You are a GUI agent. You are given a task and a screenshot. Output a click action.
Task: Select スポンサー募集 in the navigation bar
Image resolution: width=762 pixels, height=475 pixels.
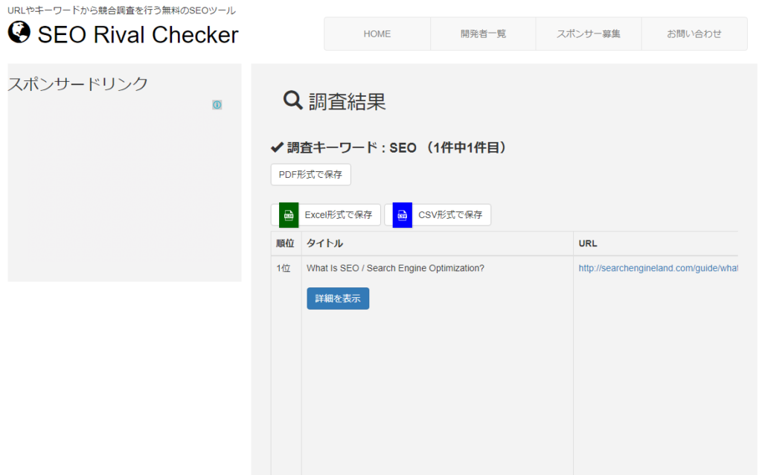click(x=589, y=34)
